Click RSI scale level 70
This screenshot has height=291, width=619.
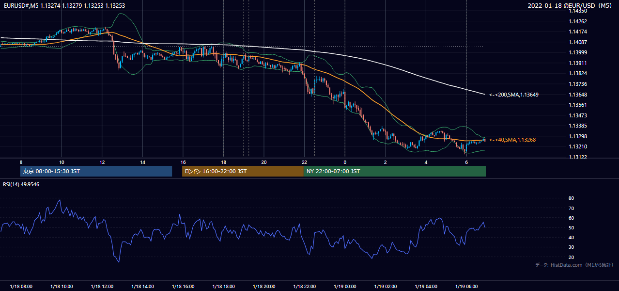(x=572, y=208)
